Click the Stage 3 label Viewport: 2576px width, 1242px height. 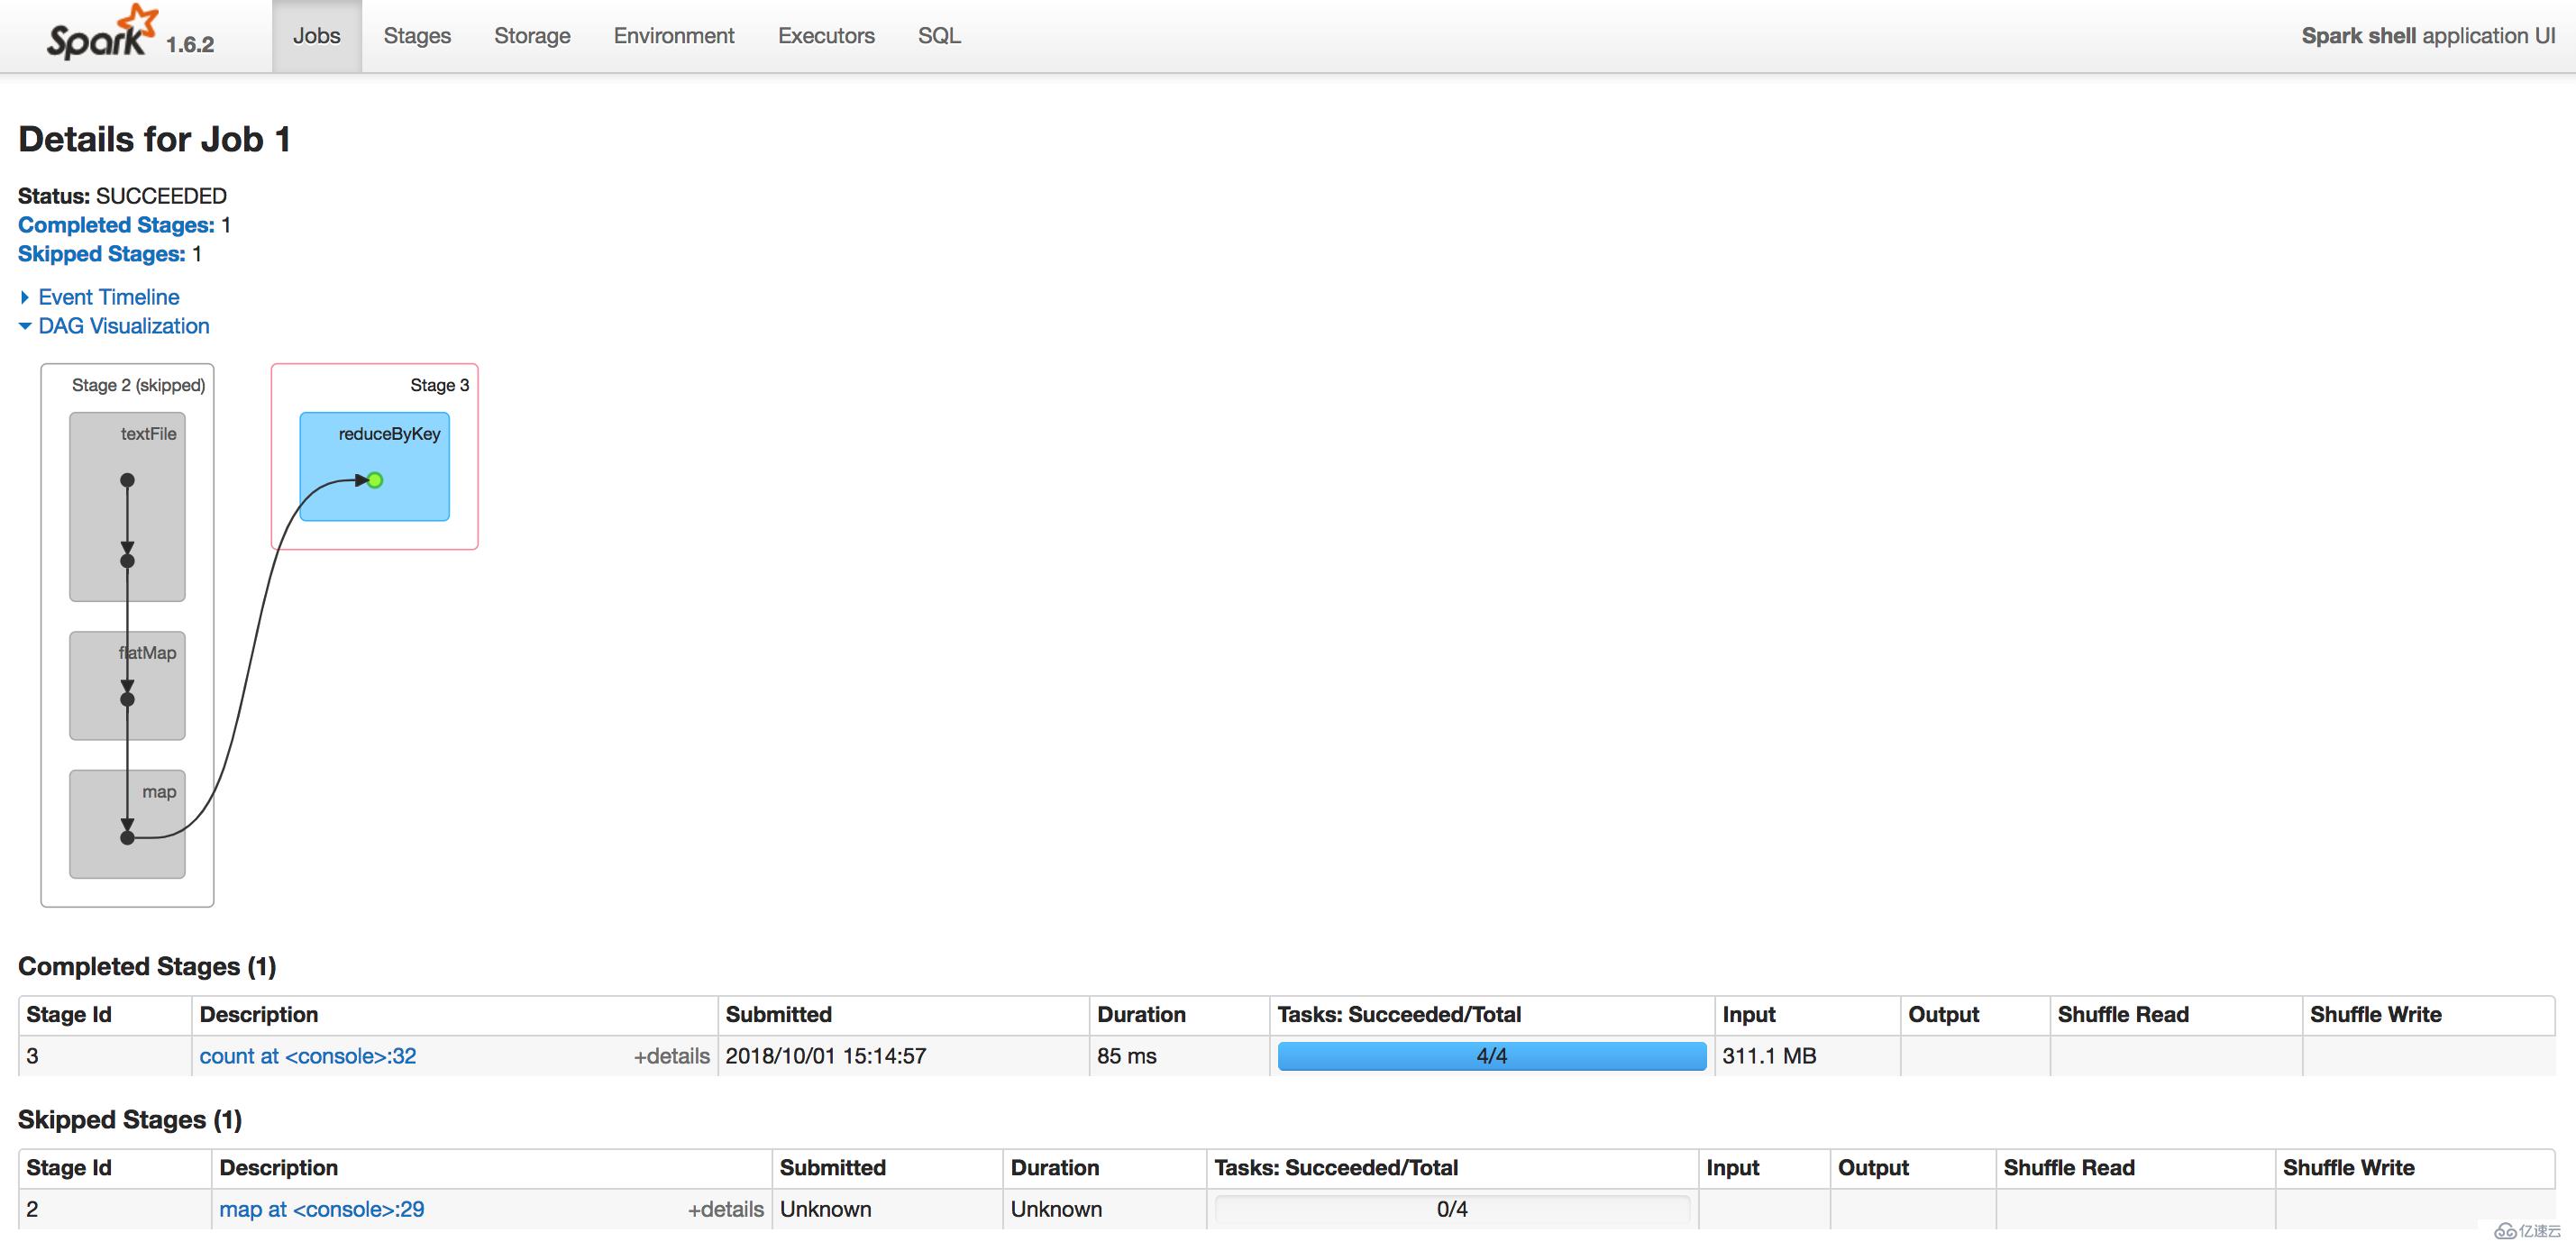[439, 385]
